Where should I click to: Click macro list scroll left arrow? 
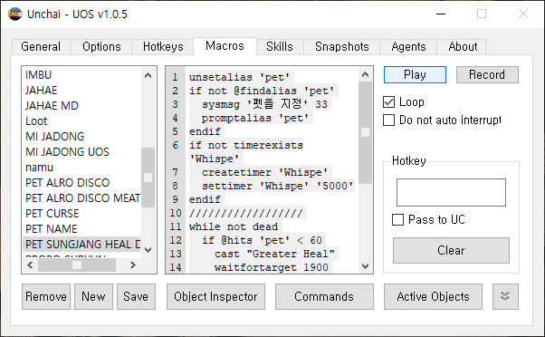point(30,265)
